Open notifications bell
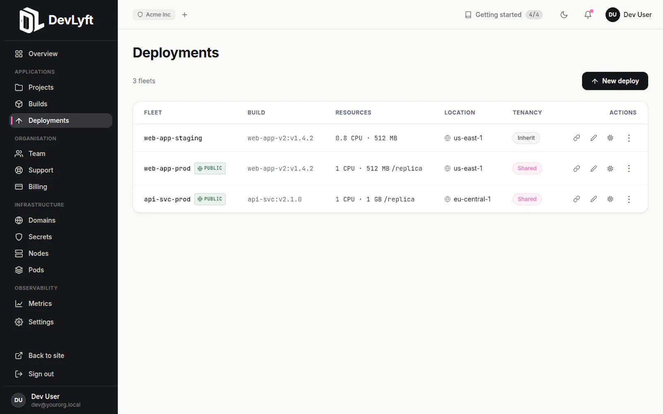 pos(588,14)
